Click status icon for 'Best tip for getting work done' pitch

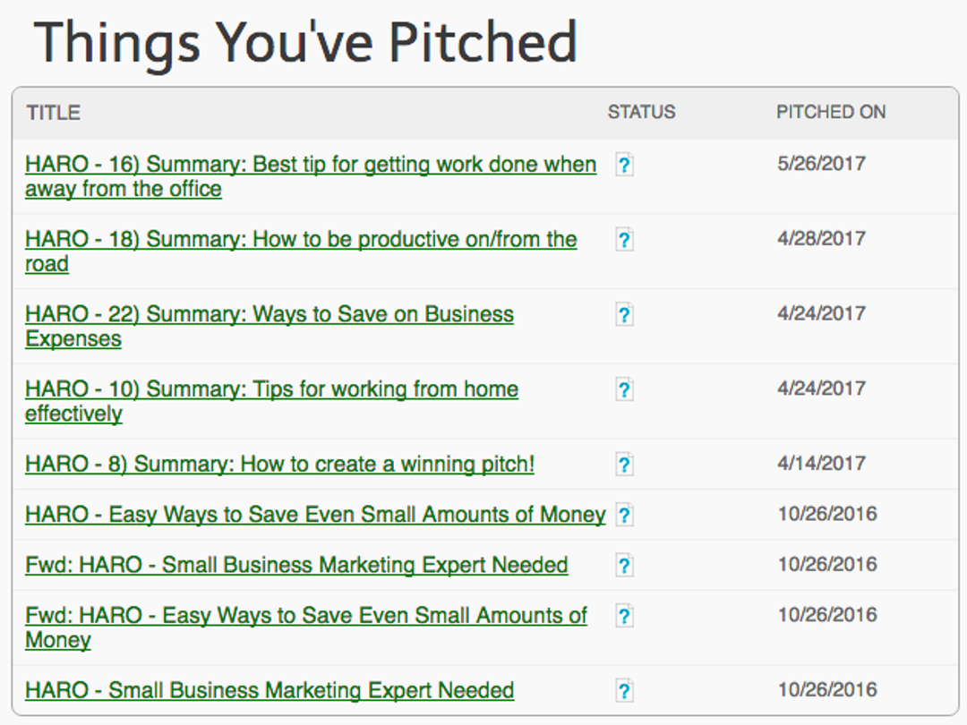pos(624,165)
